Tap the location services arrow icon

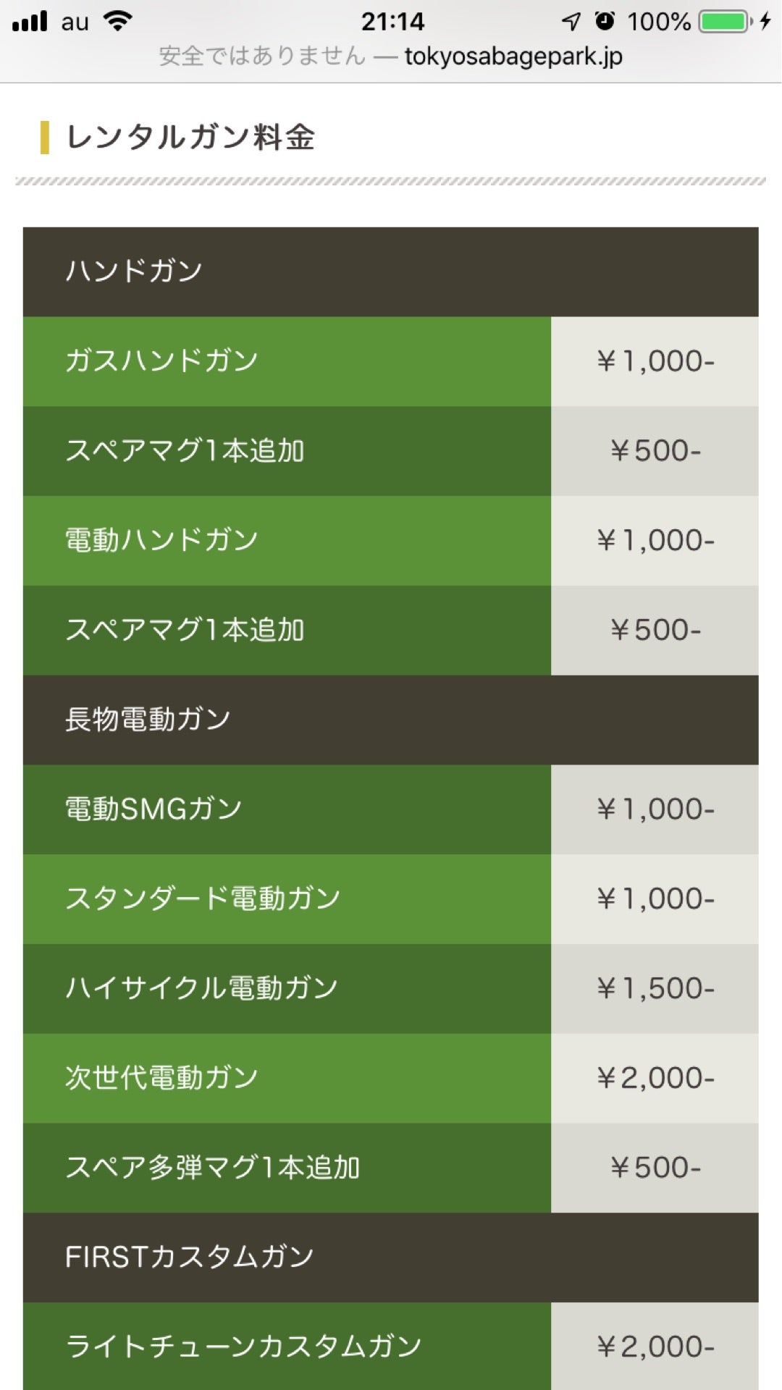click(x=571, y=22)
